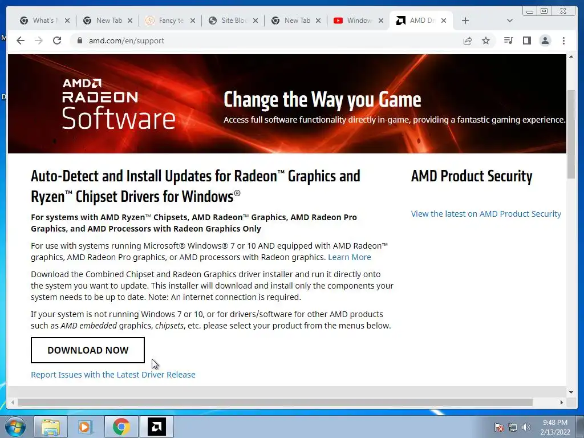Open the AMD application on the taskbar

click(156, 427)
